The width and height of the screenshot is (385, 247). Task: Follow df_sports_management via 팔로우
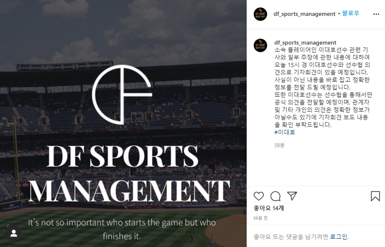pos(351,14)
